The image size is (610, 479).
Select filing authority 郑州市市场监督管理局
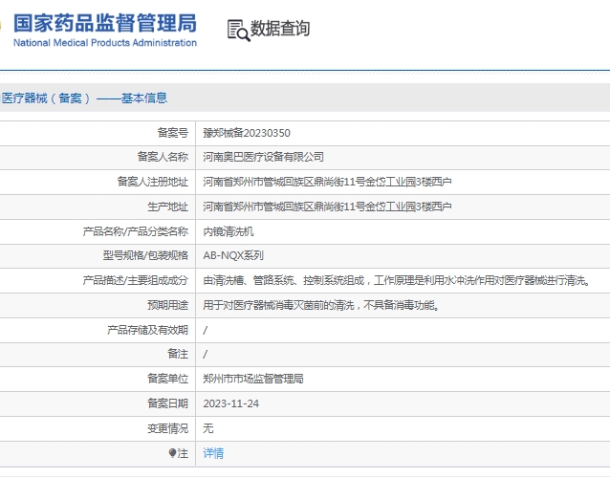[253, 379]
